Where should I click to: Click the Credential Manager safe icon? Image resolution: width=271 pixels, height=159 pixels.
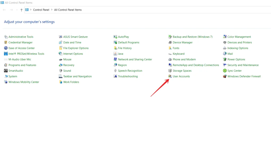point(6,43)
